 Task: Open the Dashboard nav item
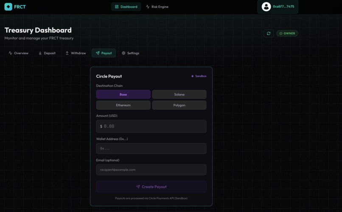[126, 7]
